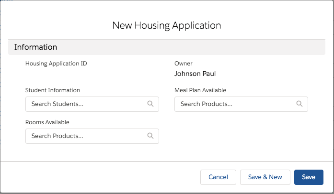Click the Rooms Available field label
Screen dimensions: 334x194
click(47, 122)
